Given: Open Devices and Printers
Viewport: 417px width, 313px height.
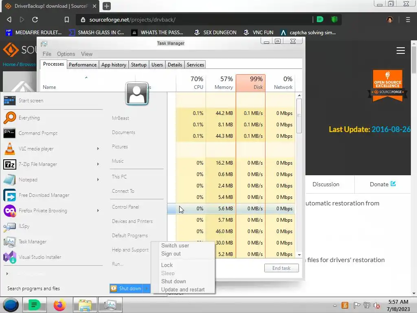Looking at the screenshot, I should click(x=132, y=221).
